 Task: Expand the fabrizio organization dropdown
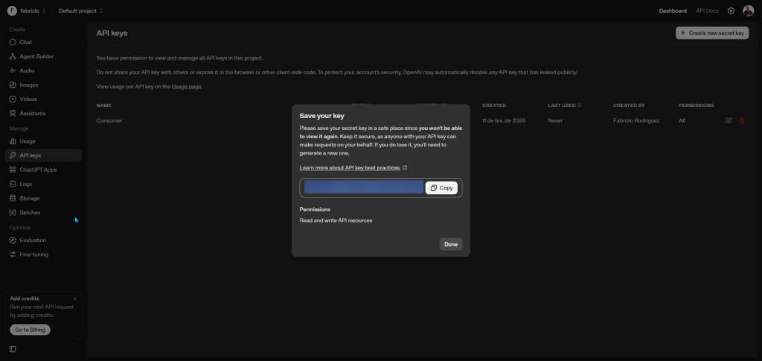pos(28,11)
